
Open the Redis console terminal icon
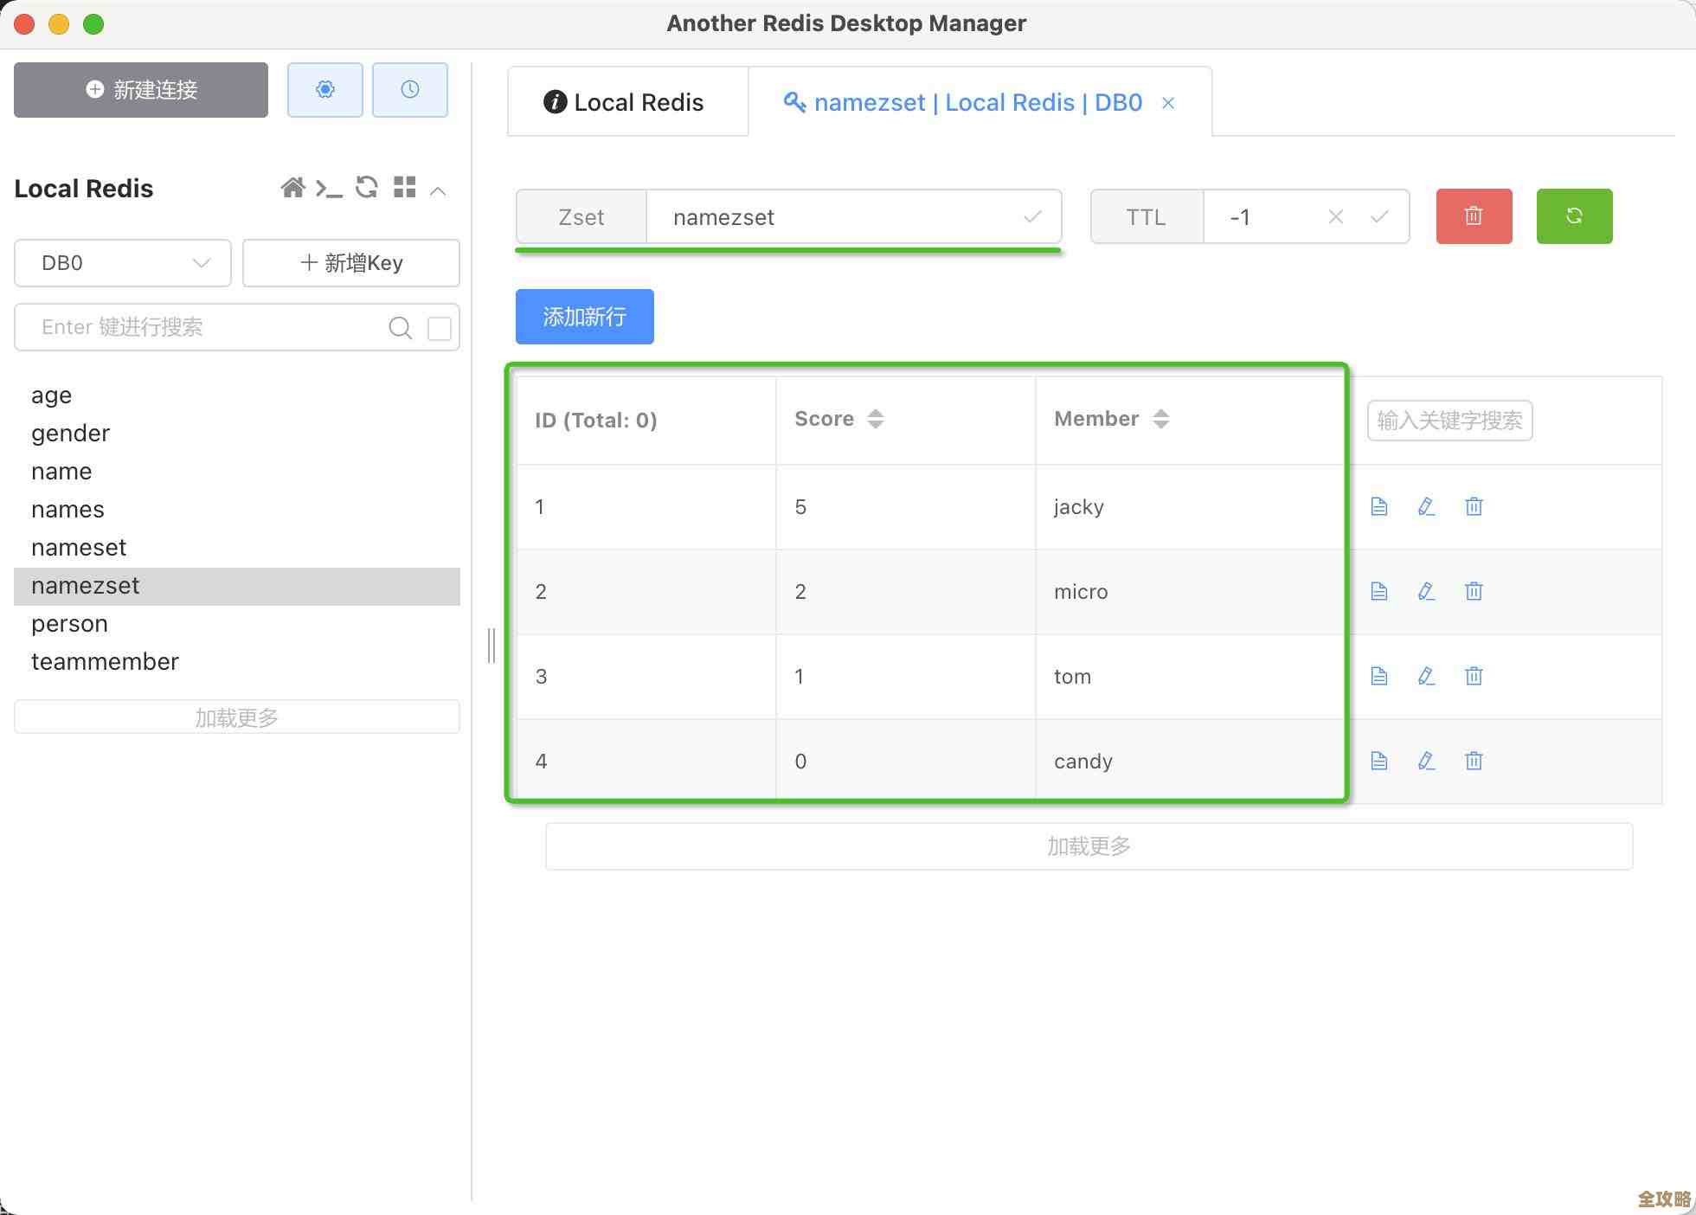click(329, 188)
